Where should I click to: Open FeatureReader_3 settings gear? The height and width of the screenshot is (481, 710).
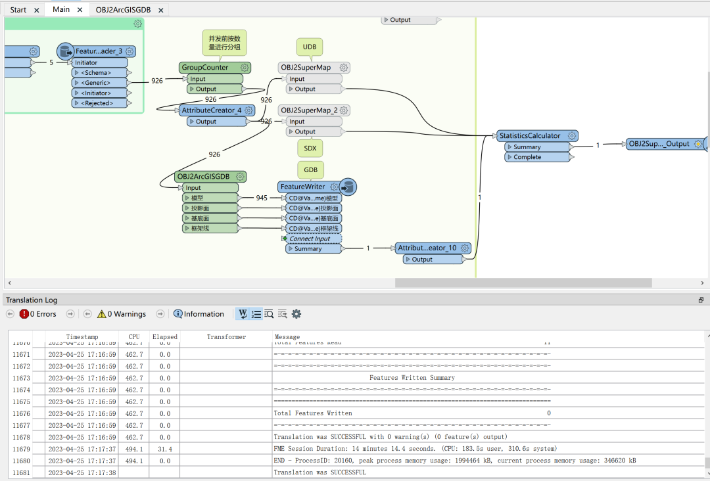click(x=130, y=52)
